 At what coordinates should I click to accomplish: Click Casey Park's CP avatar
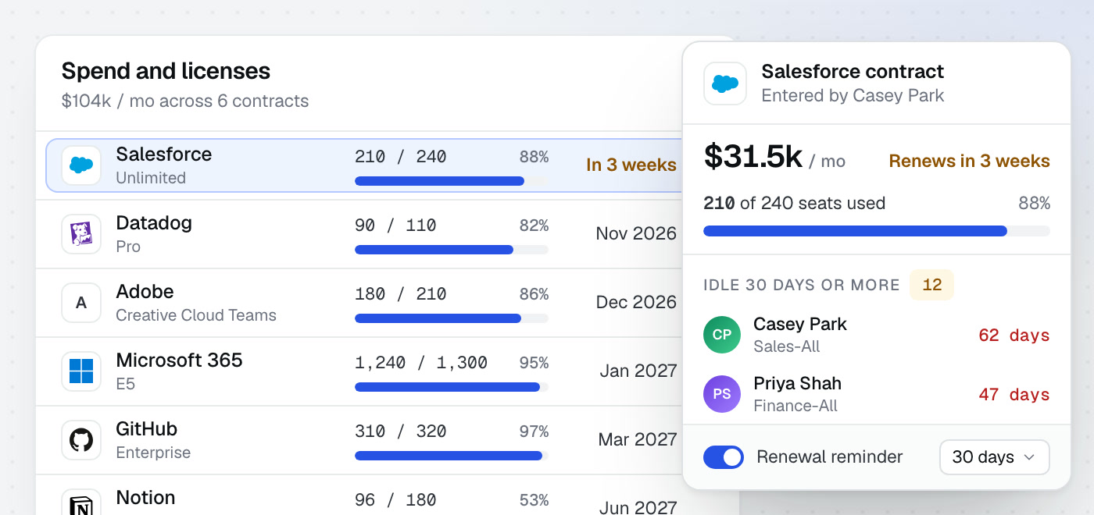tap(722, 335)
